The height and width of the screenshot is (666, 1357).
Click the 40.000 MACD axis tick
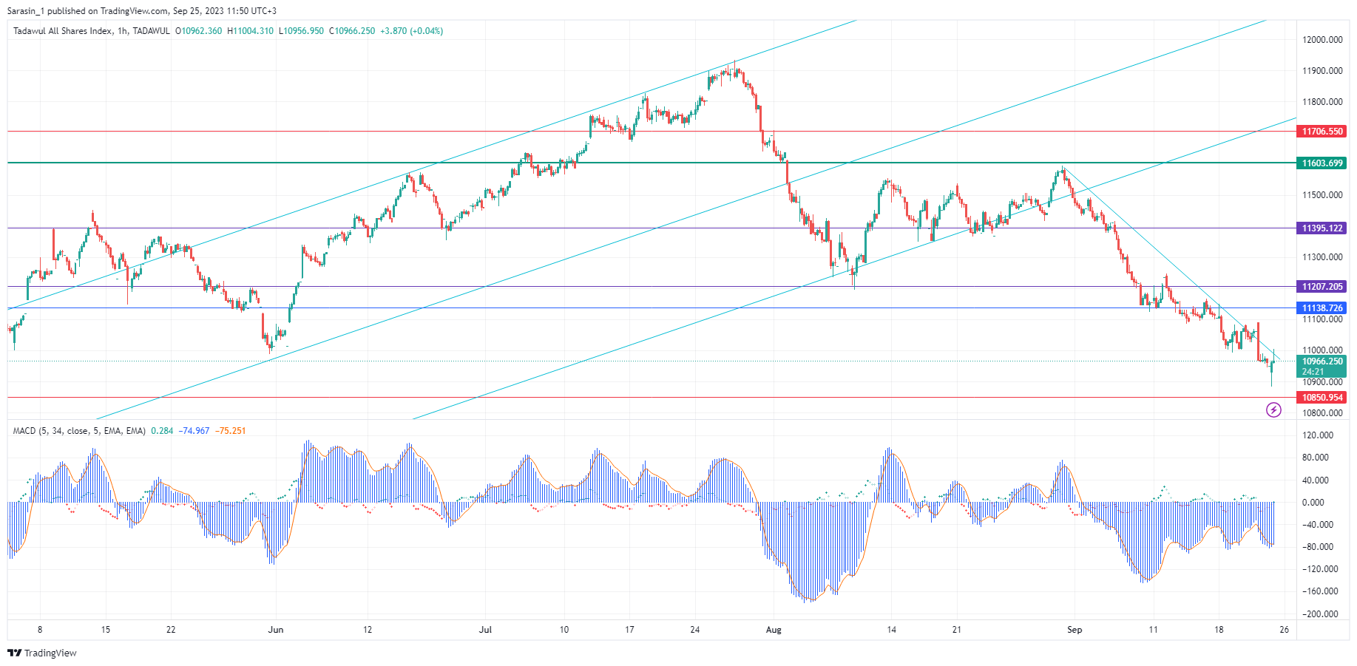(1316, 480)
